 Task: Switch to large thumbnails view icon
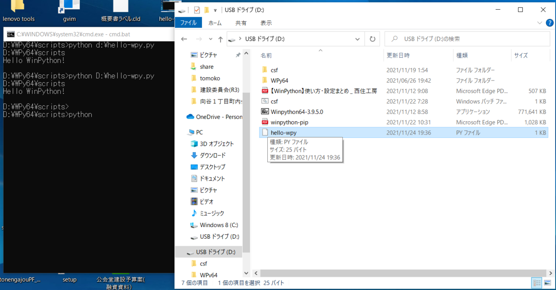pos(547,282)
